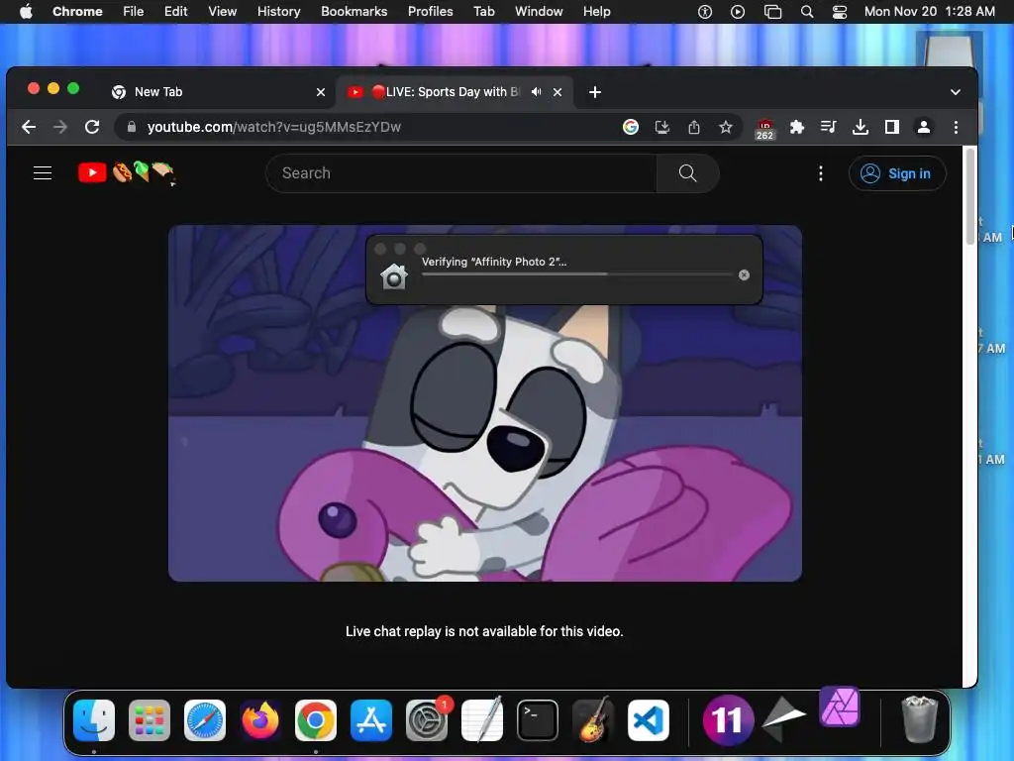The height and width of the screenshot is (761, 1014).
Task: Open Spotlight search in menu bar
Action: [x=807, y=12]
